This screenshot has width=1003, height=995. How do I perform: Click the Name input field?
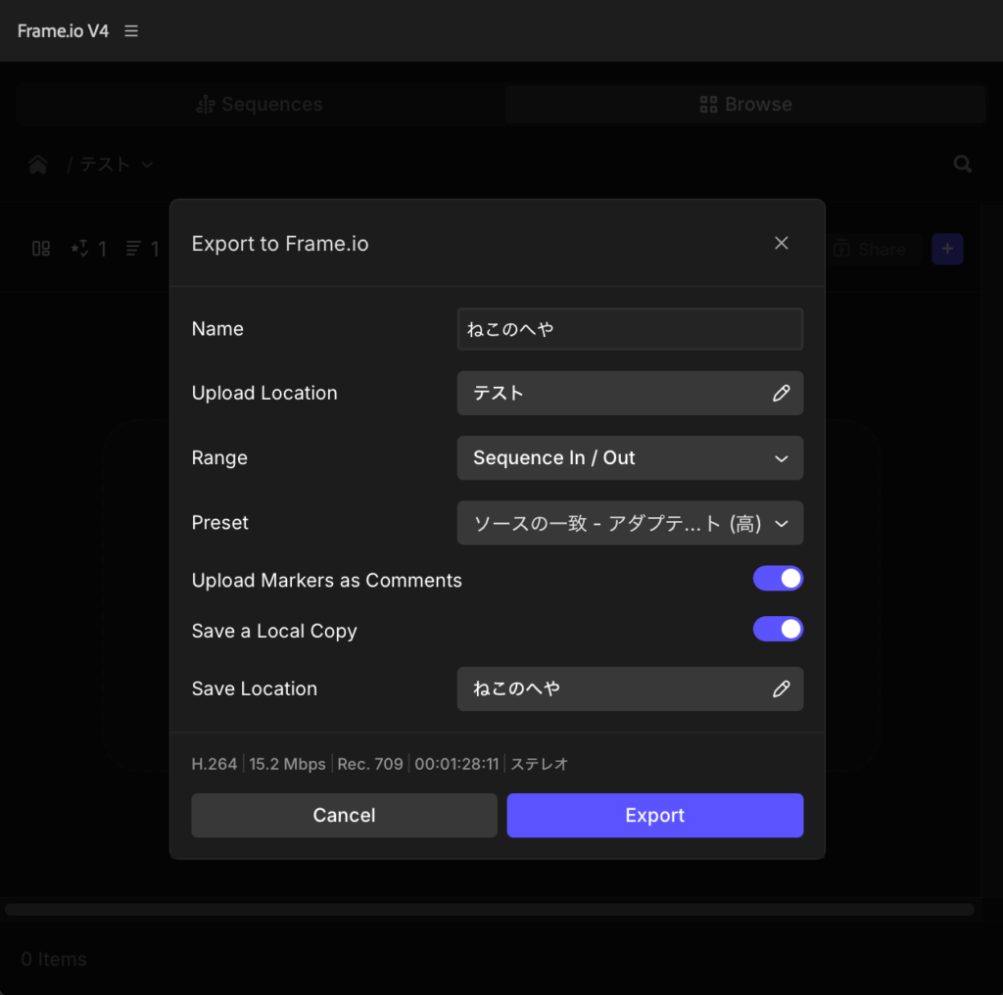click(x=630, y=329)
